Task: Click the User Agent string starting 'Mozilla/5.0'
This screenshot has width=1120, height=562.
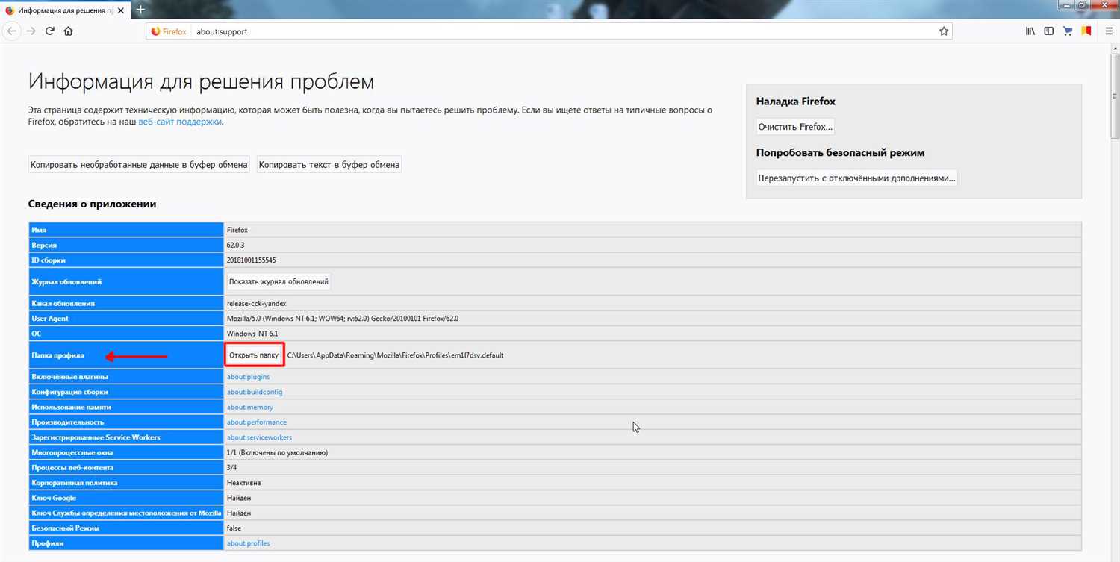Action: 343,319
